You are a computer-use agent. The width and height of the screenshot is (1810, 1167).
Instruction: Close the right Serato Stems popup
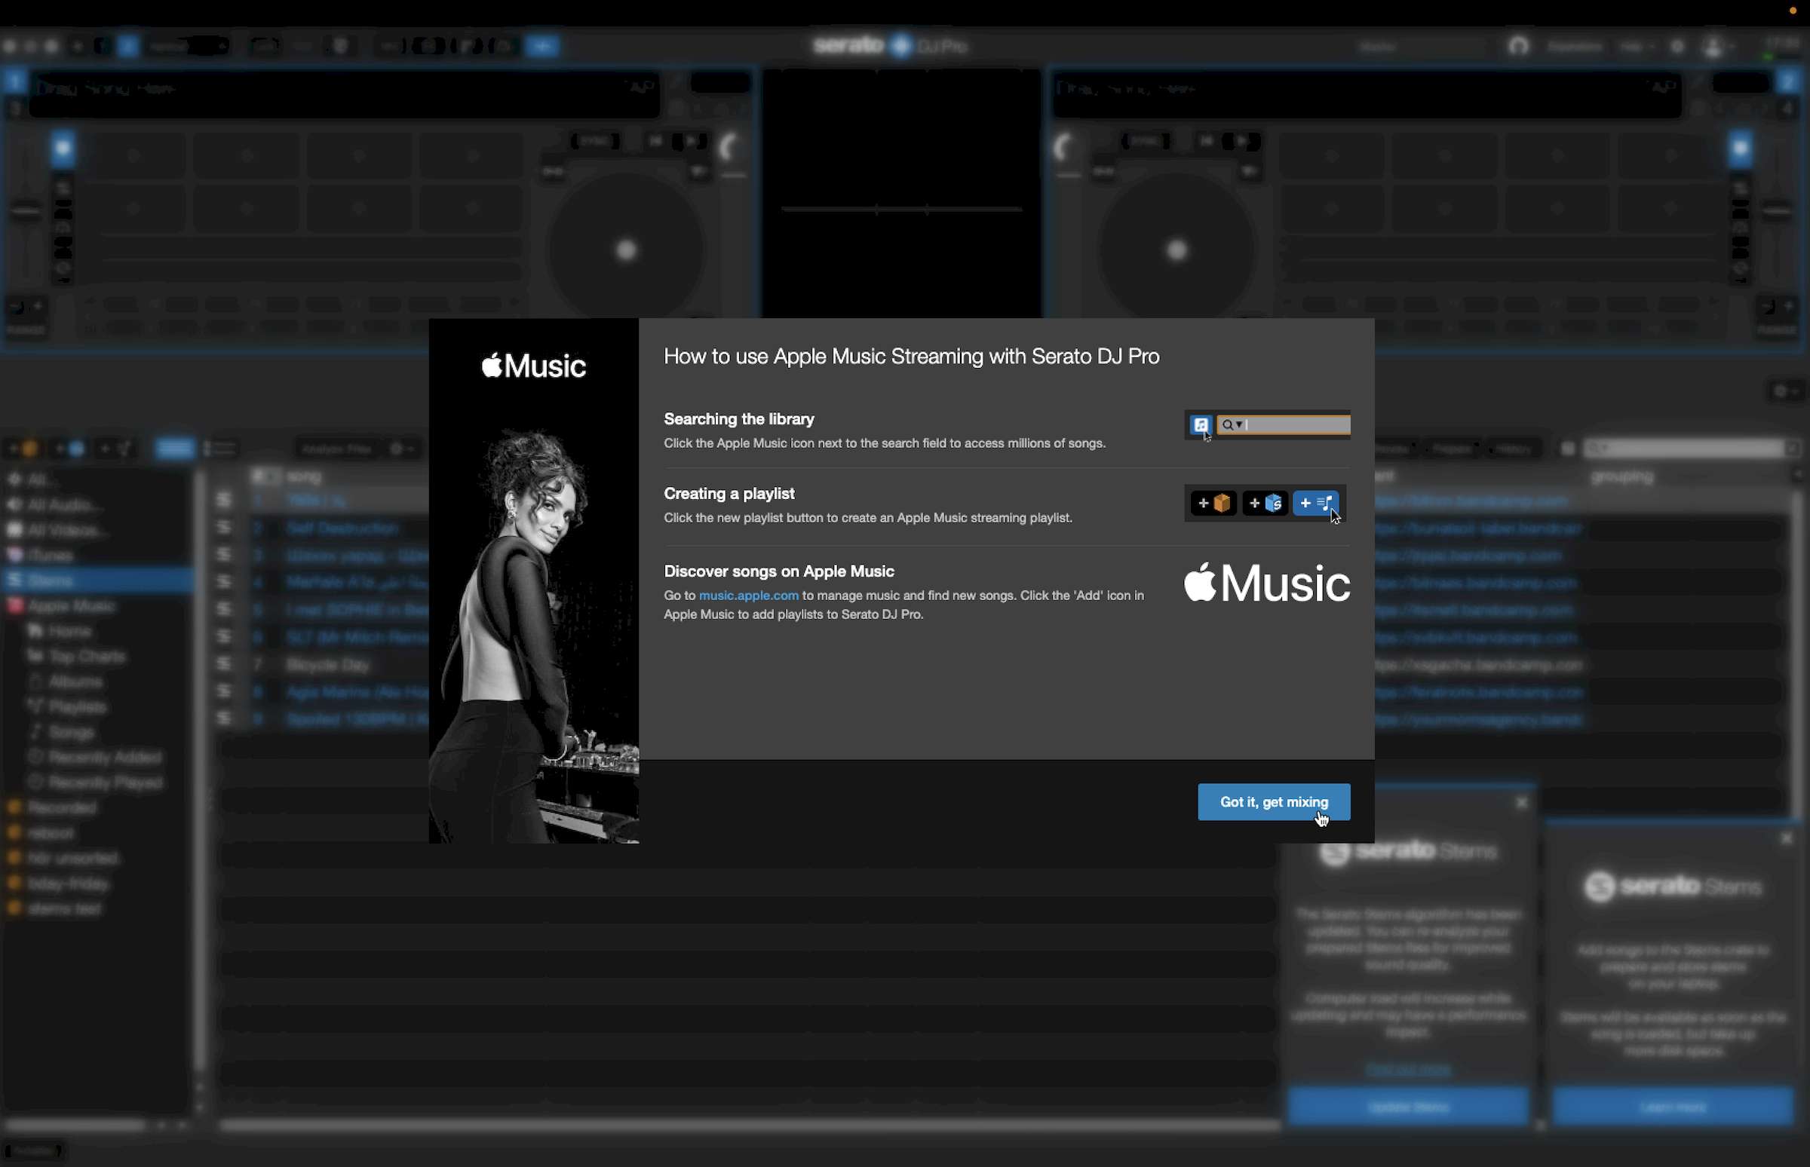[1787, 838]
